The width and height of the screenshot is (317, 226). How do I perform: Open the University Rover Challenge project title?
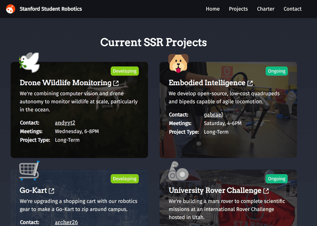click(215, 190)
